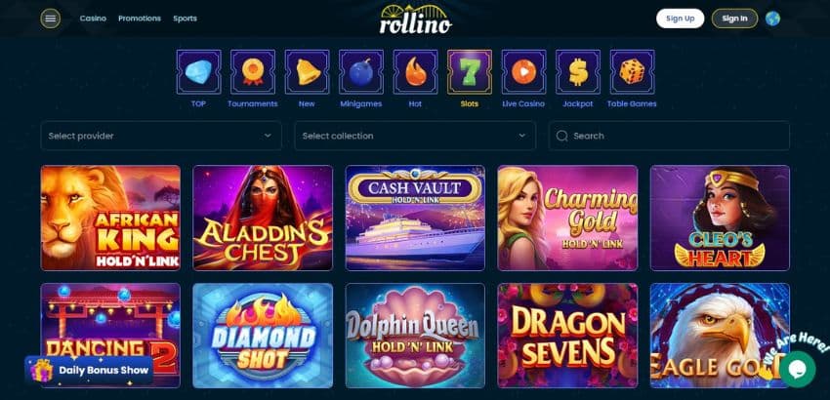Focus the game Search field
The image size is (830, 400).
pyautogui.click(x=669, y=136)
